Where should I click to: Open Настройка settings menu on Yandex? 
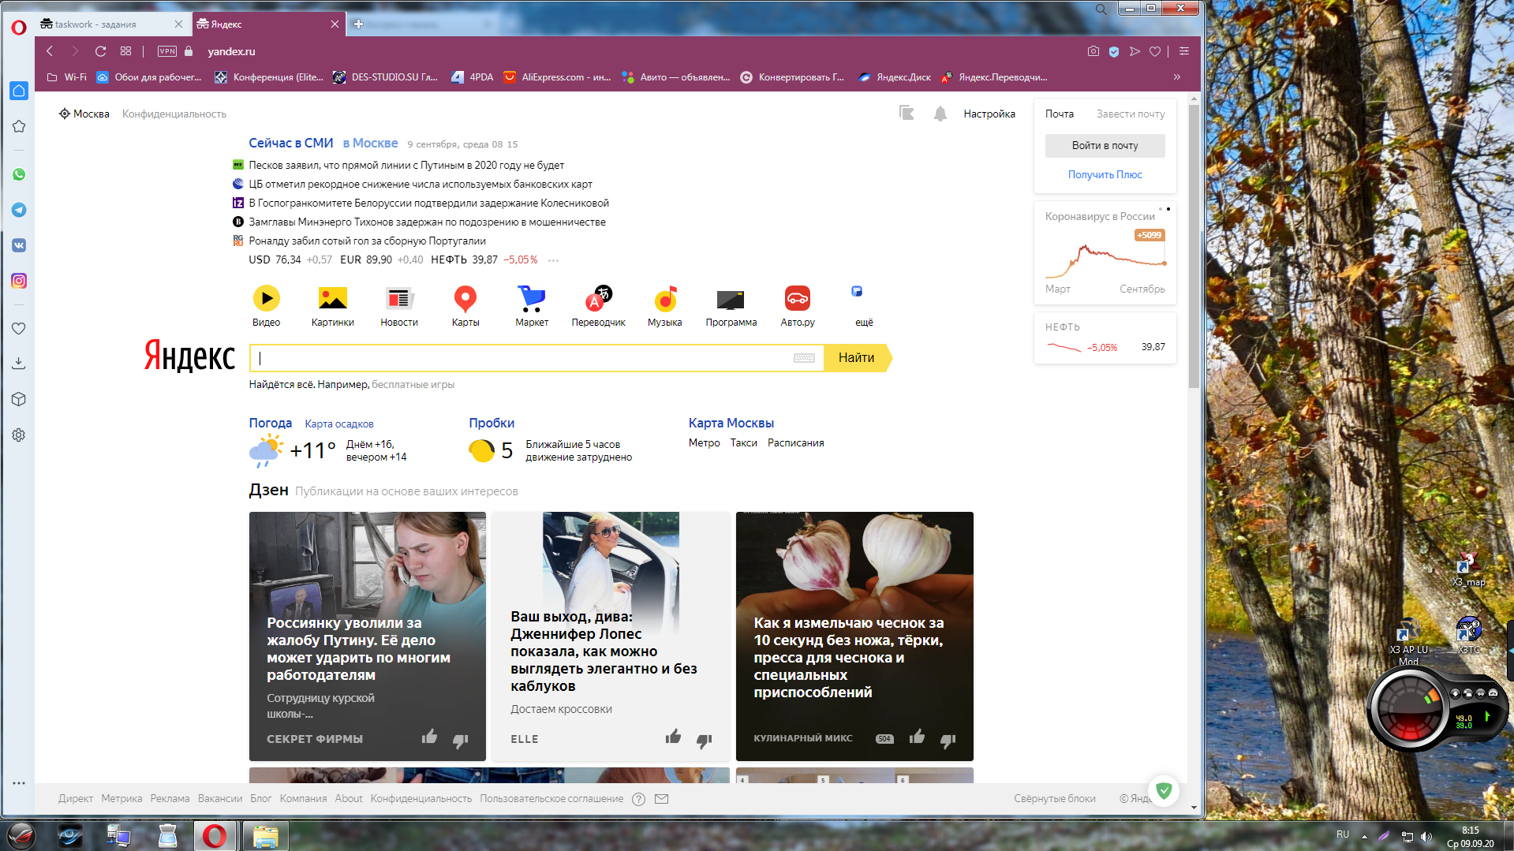(989, 114)
